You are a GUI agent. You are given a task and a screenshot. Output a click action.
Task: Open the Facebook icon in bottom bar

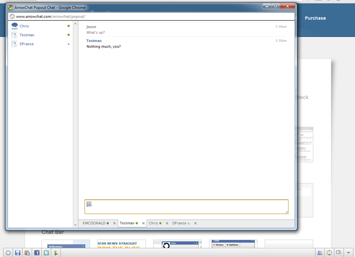click(x=37, y=253)
